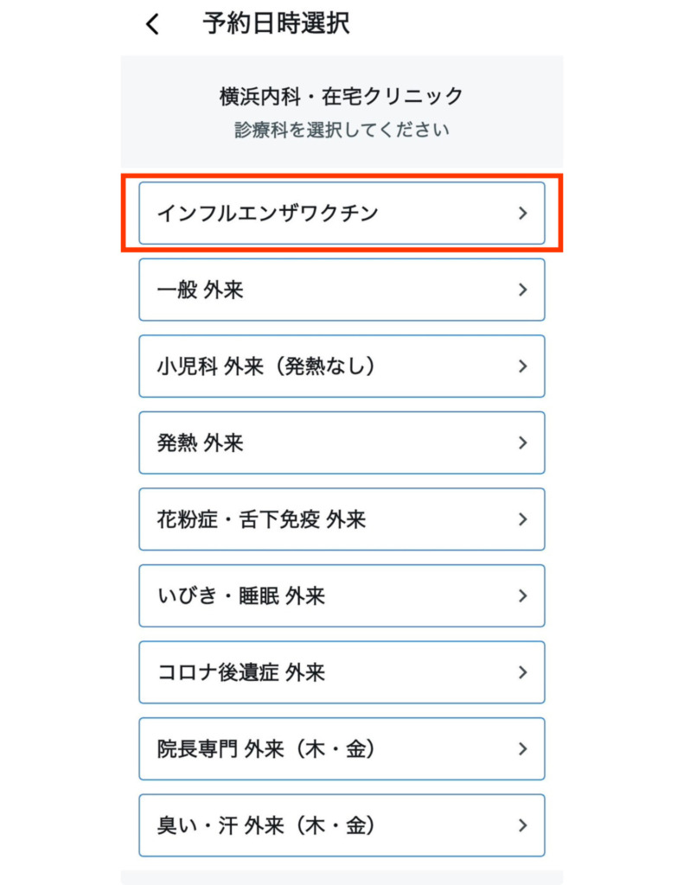This screenshot has width=684, height=885.
Task: Select インフルエンザワクチン department option
Action: (x=341, y=213)
